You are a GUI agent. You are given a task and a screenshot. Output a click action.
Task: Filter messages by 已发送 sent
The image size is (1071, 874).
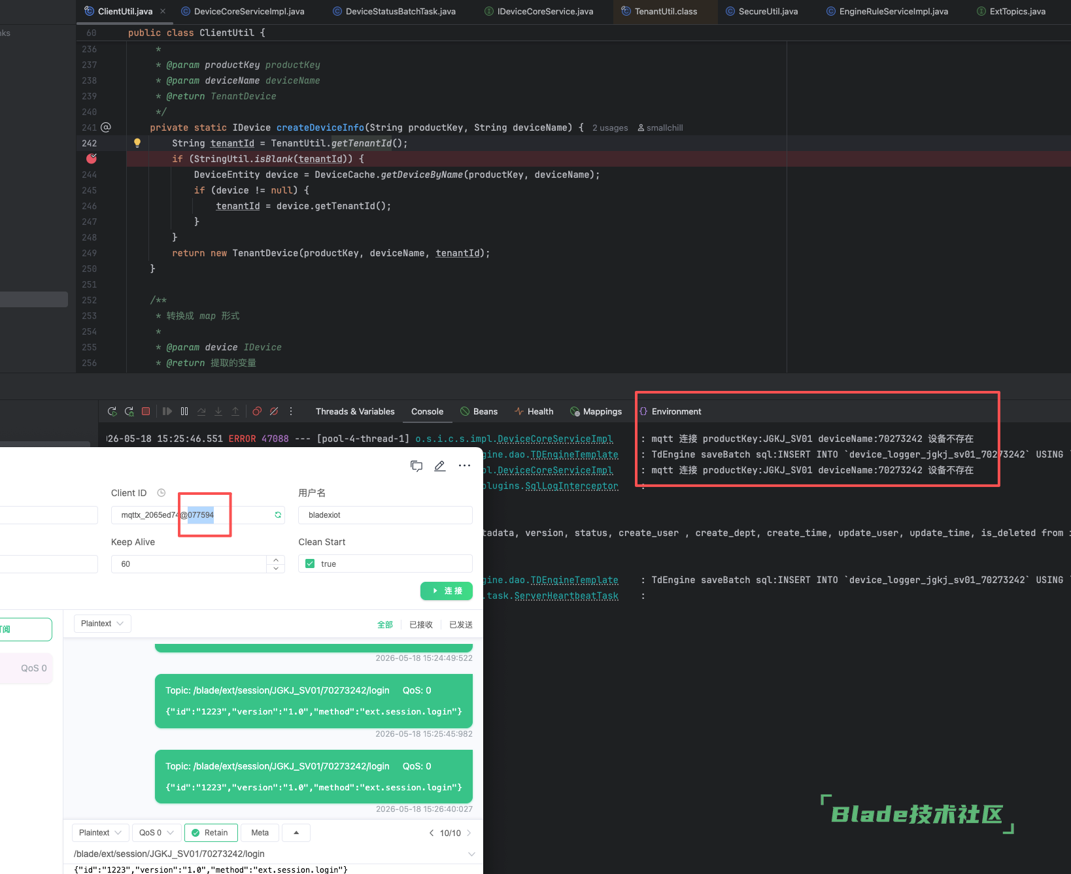[461, 625]
